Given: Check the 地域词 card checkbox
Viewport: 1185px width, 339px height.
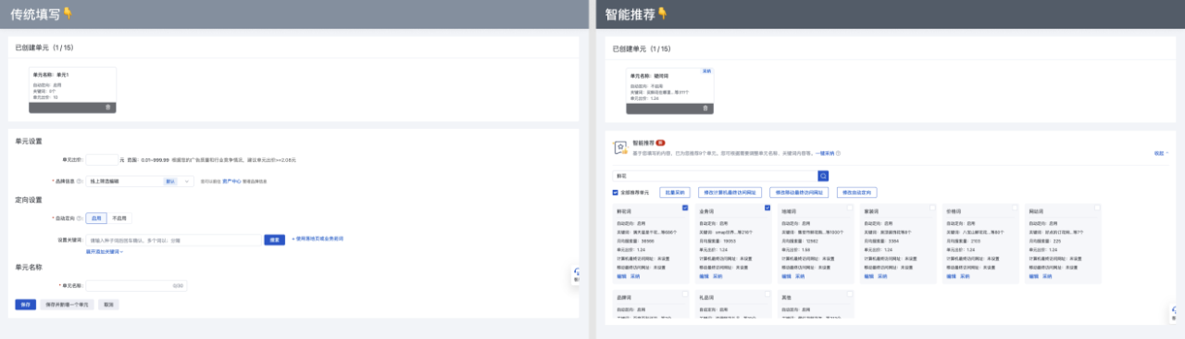Looking at the screenshot, I should tap(850, 207).
